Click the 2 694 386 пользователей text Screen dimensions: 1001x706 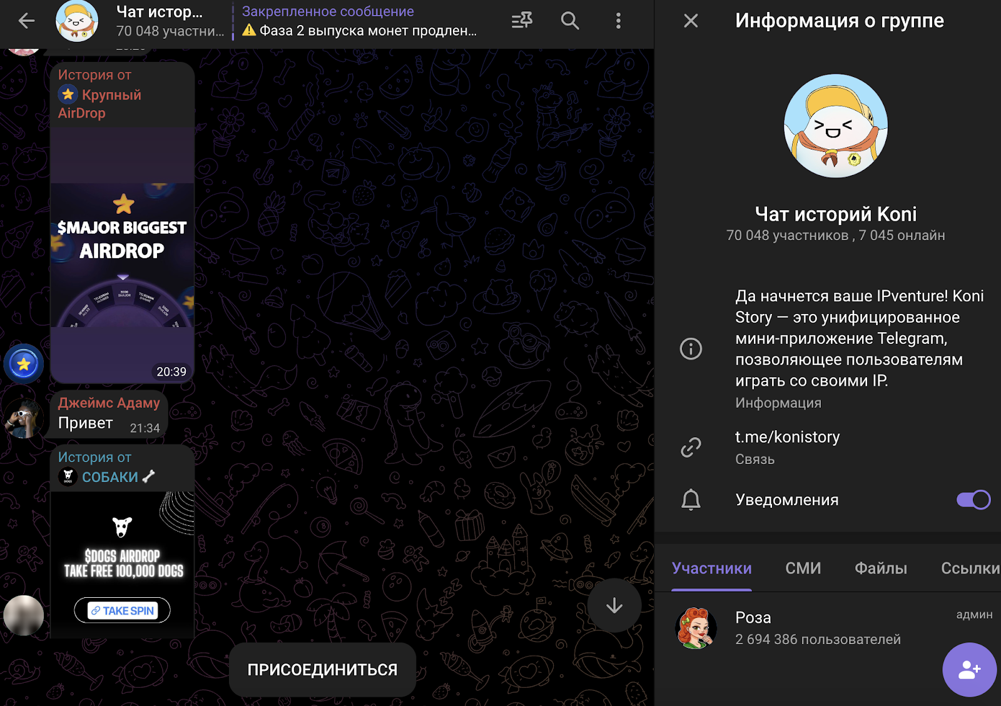[x=818, y=640]
